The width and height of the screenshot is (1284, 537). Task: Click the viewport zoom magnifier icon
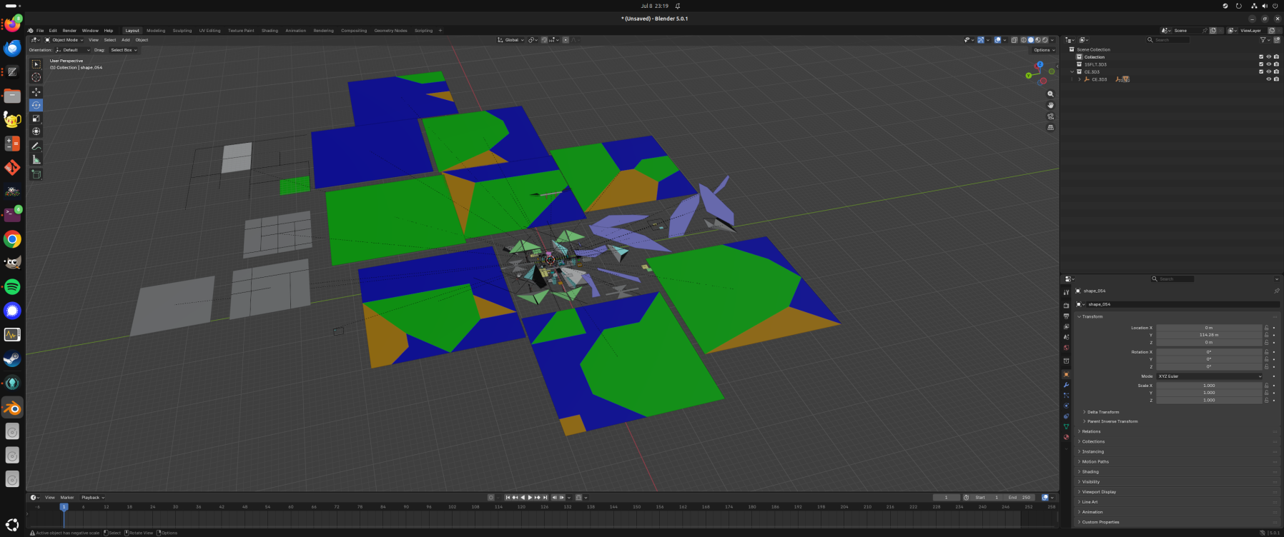(x=1050, y=94)
